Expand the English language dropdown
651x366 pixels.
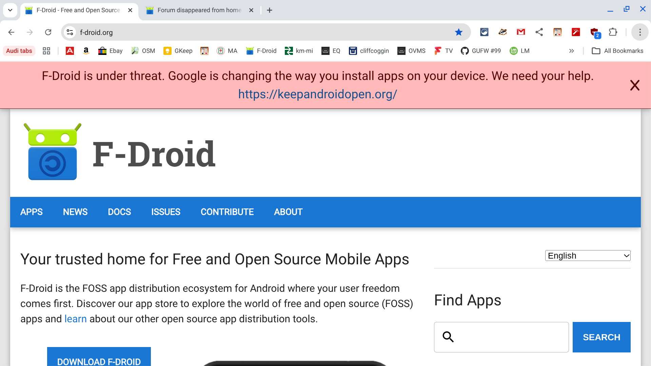588,256
